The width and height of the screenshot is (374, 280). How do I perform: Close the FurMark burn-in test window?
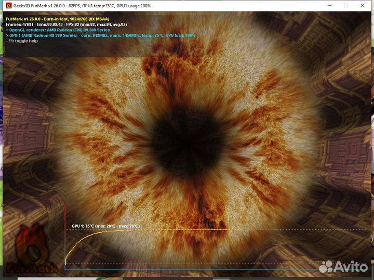click(x=364, y=5)
